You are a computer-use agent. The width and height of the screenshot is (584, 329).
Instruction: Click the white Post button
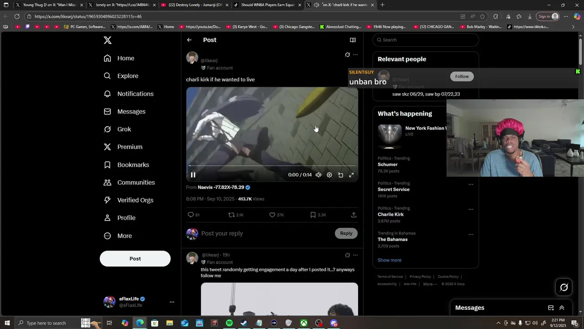pyautogui.click(x=135, y=259)
